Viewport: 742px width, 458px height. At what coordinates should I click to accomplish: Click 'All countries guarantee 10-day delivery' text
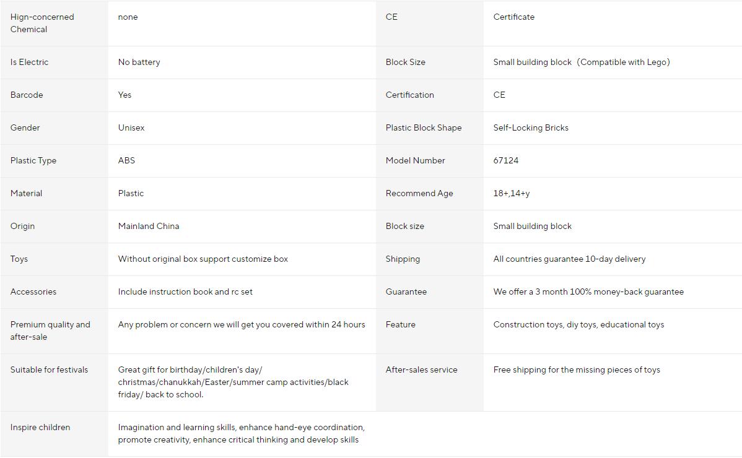point(569,259)
